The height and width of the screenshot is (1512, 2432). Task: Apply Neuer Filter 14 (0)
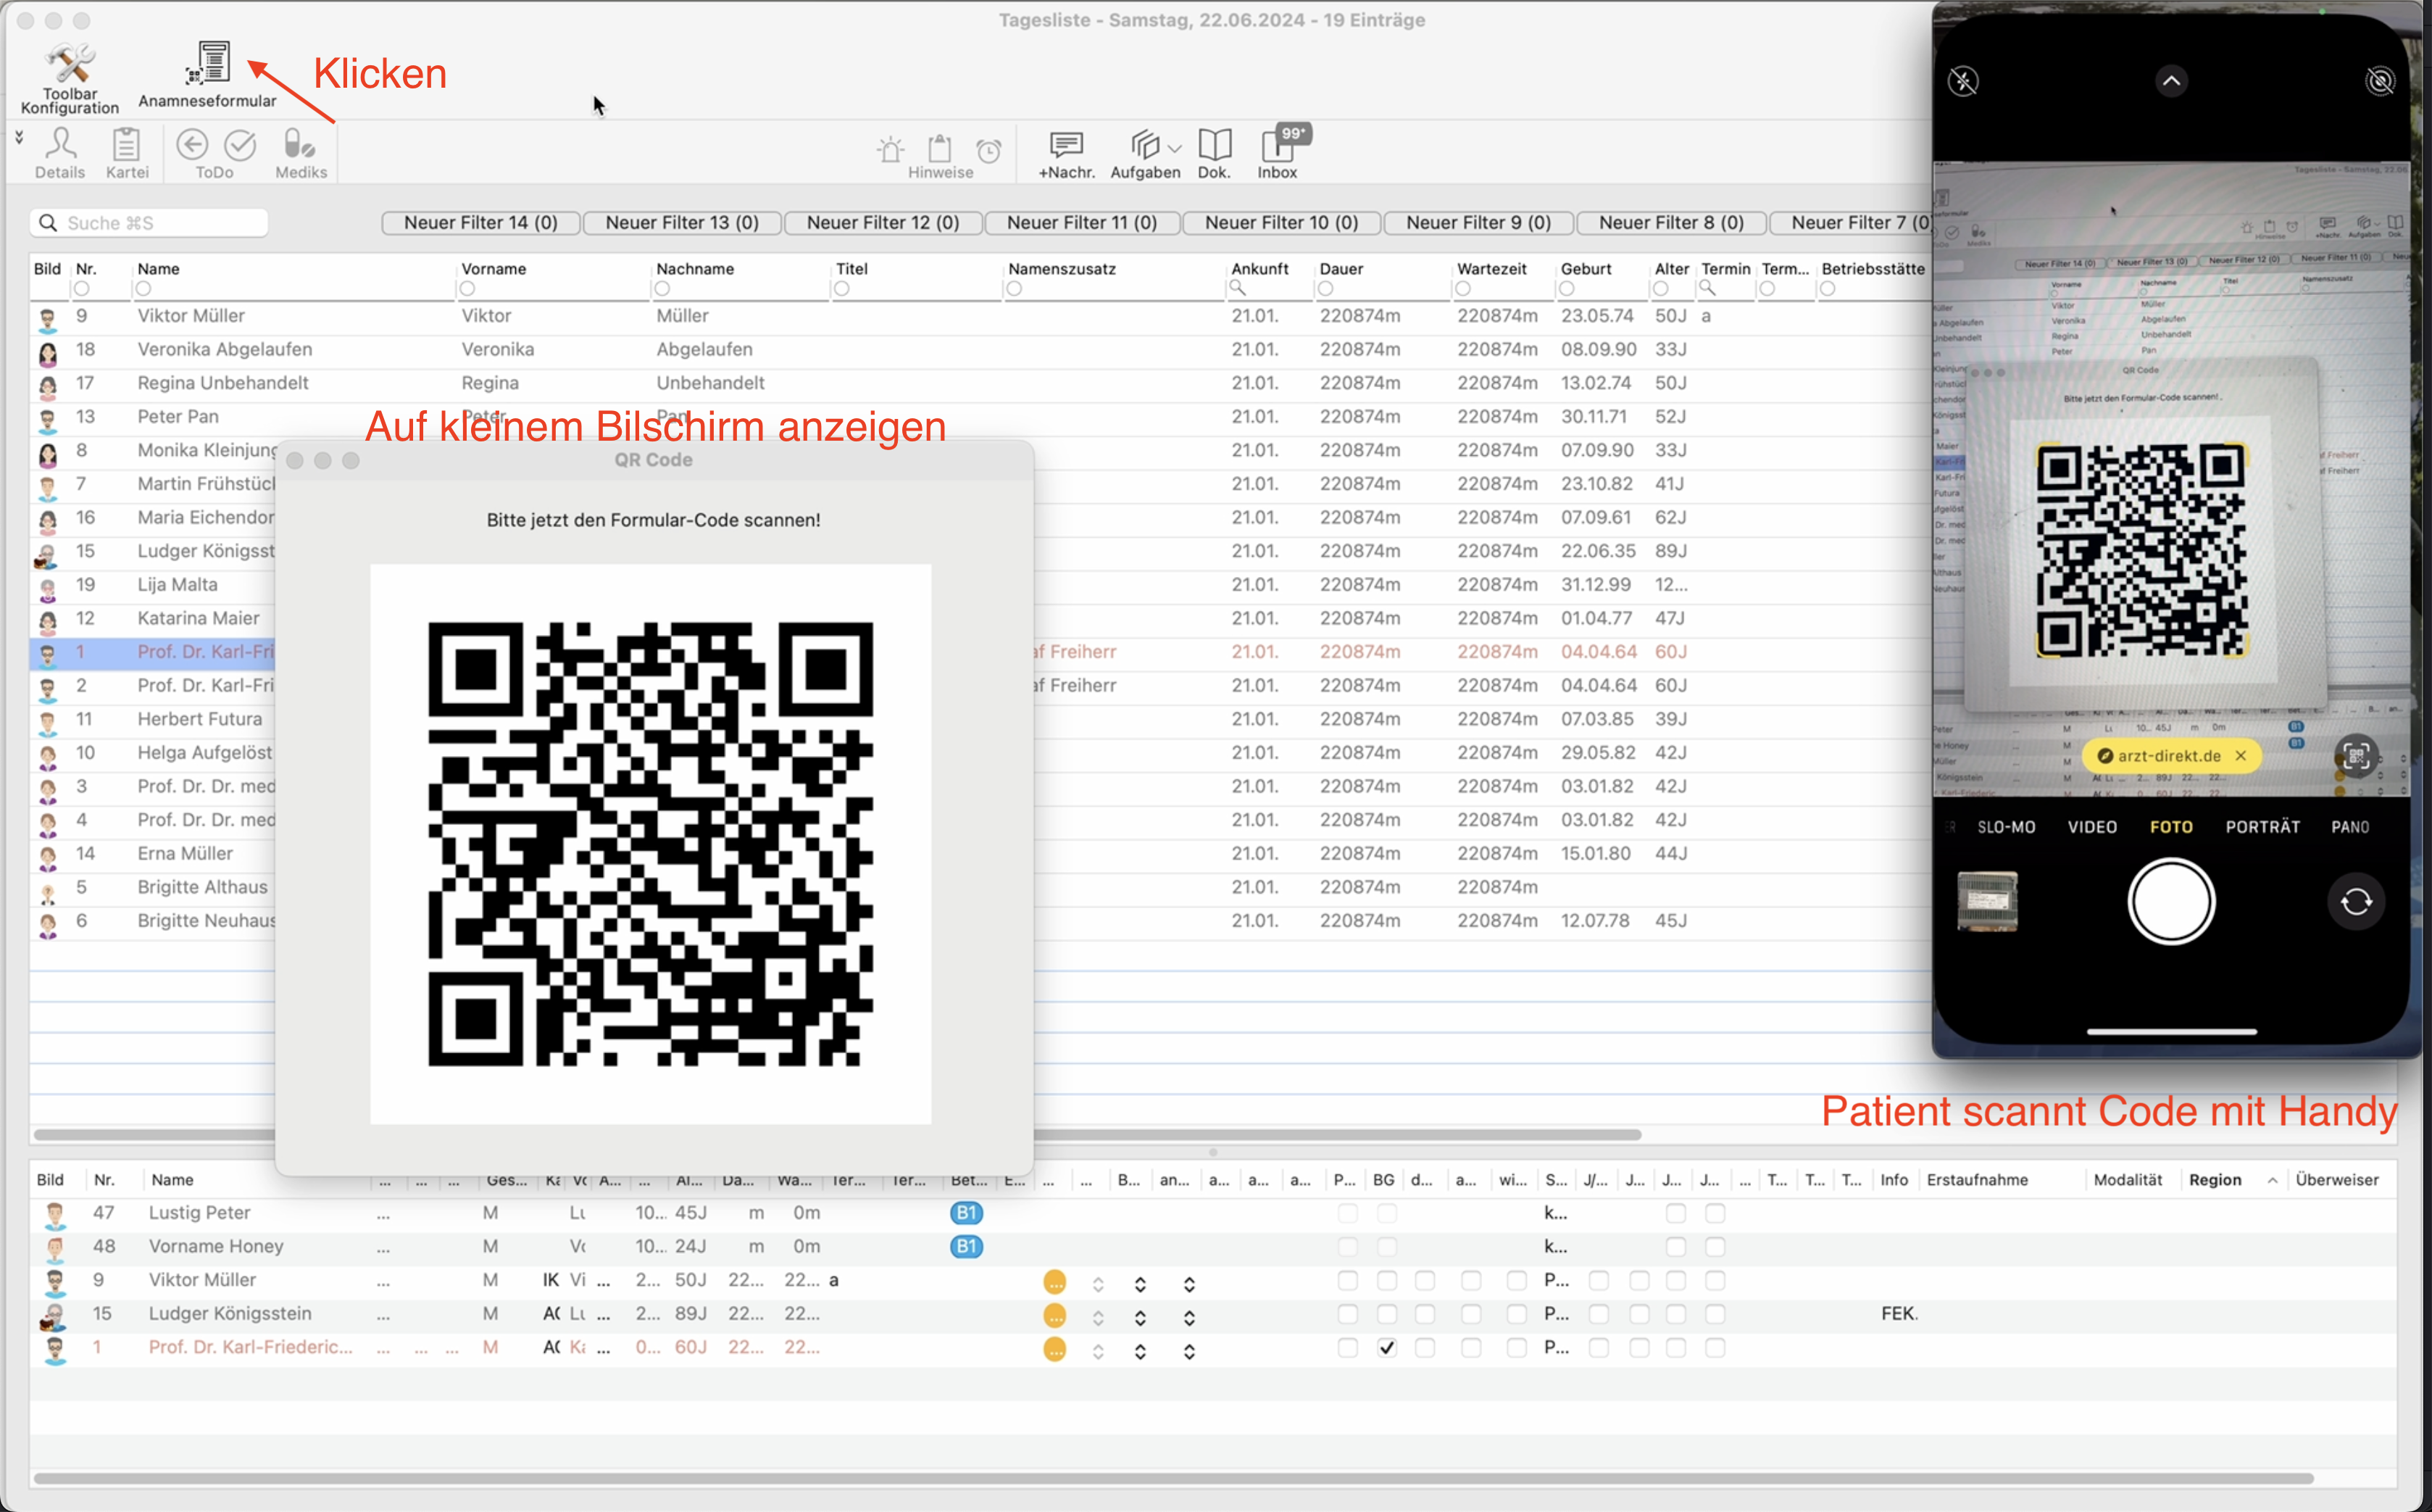click(480, 223)
